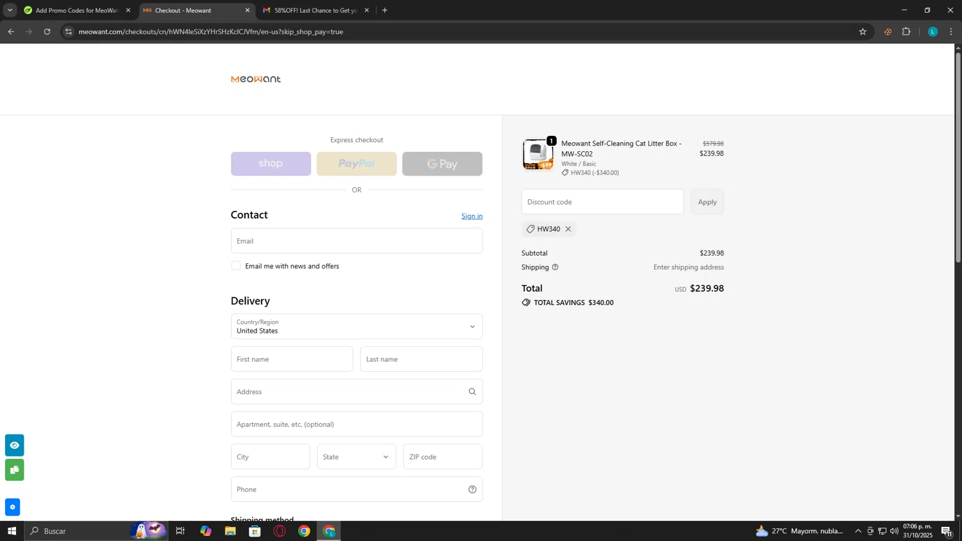Click the blue gear widget icon
Viewport: 962px width, 541px height.
pyautogui.click(x=12, y=507)
